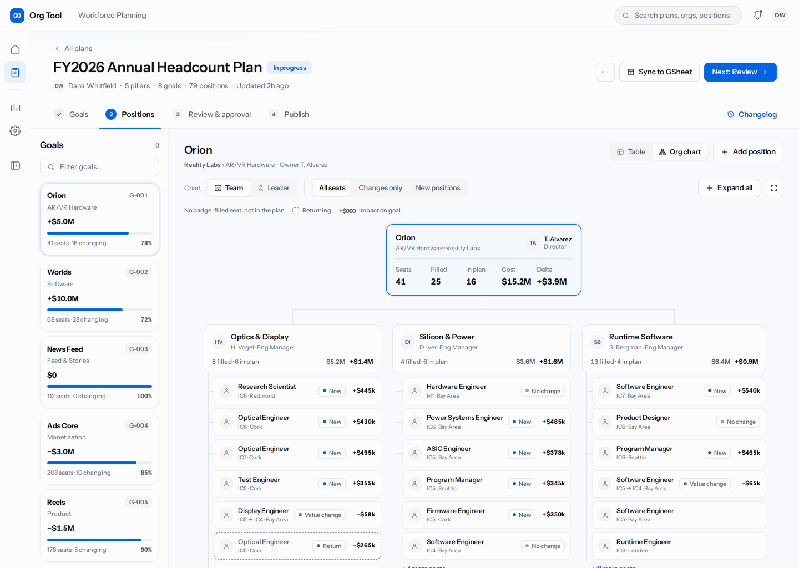Open the Goals step tab

(x=71, y=114)
